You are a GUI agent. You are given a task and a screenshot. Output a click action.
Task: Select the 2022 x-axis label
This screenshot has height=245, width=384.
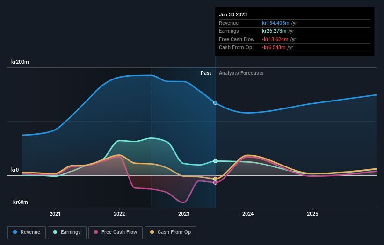[x=119, y=214]
